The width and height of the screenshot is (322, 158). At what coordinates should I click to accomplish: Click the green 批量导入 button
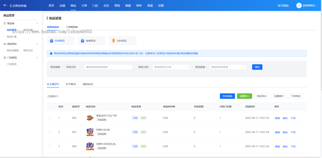244,96
